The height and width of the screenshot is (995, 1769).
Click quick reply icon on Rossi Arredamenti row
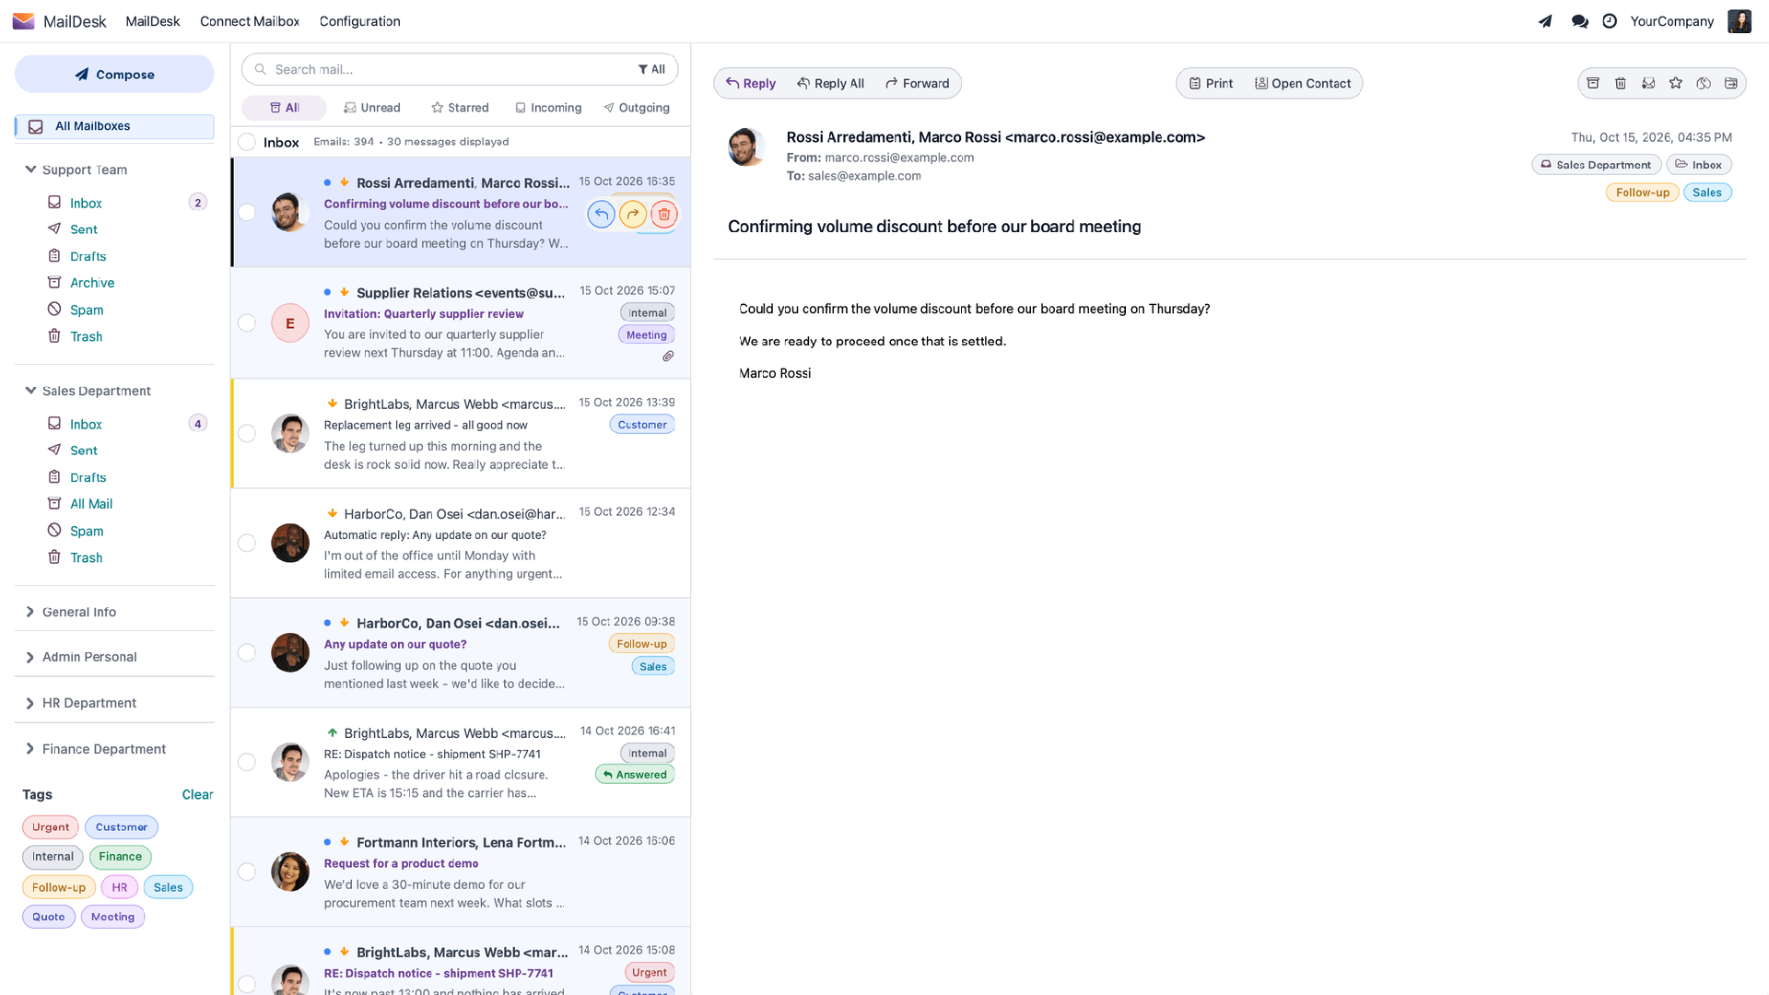point(601,215)
